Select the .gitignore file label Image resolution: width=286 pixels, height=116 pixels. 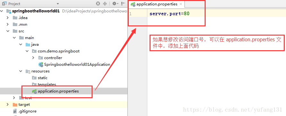(x=27, y=111)
